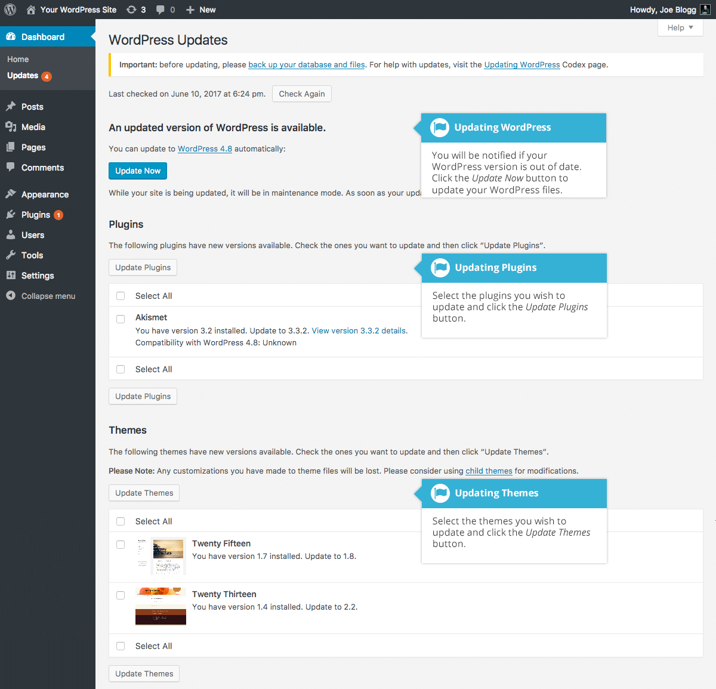Tick the top Select All themes checkbox
This screenshot has width=716, height=689.
[x=121, y=521]
